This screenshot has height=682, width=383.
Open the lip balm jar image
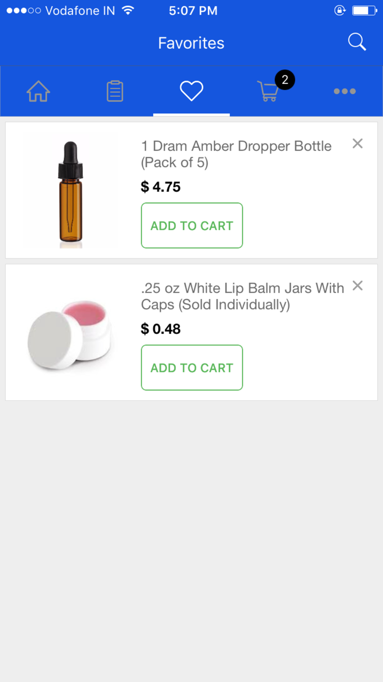tap(70, 333)
